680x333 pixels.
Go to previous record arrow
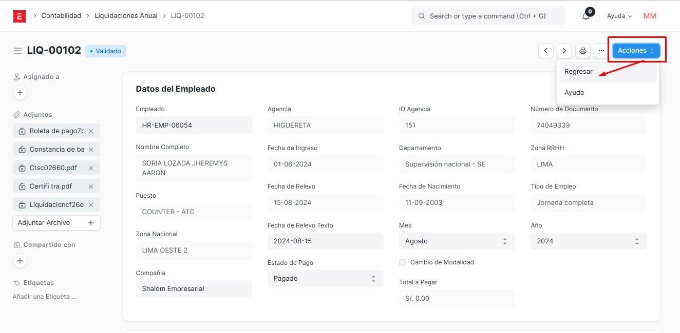click(x=546, y=51)
